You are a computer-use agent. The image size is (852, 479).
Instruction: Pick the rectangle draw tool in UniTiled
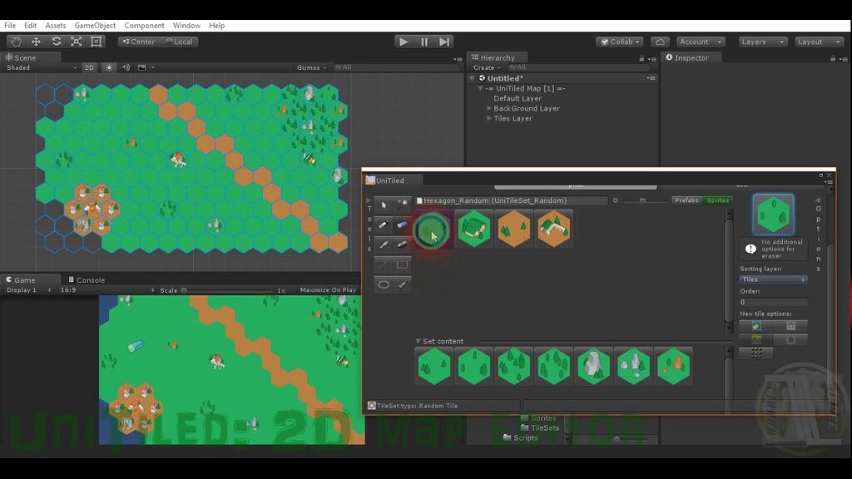coord(402,266)
